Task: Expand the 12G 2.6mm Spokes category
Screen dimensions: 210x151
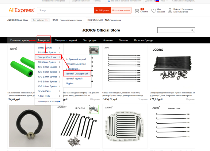Action: (49, 72)
